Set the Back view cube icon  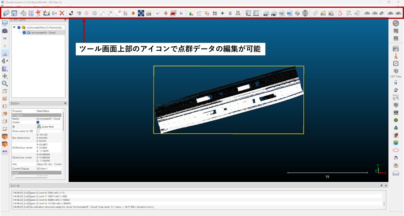[x=4, y=144]
